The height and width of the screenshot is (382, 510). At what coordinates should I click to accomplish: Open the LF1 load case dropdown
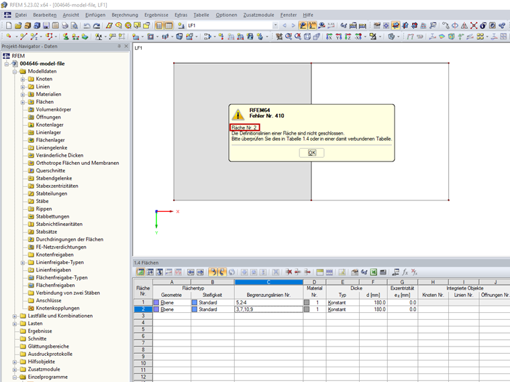pos(276,25)
